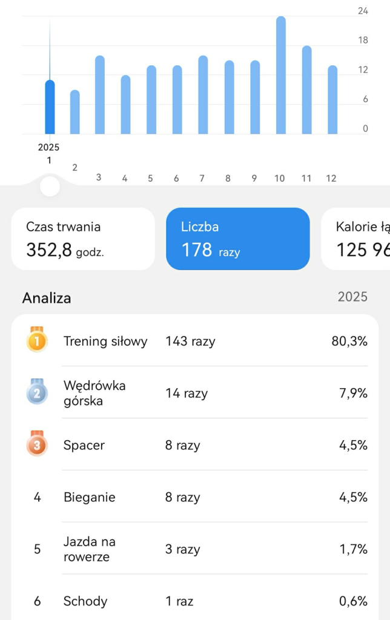Select month 7 on the chart axis
390x620 pixels.
[202, 179]
